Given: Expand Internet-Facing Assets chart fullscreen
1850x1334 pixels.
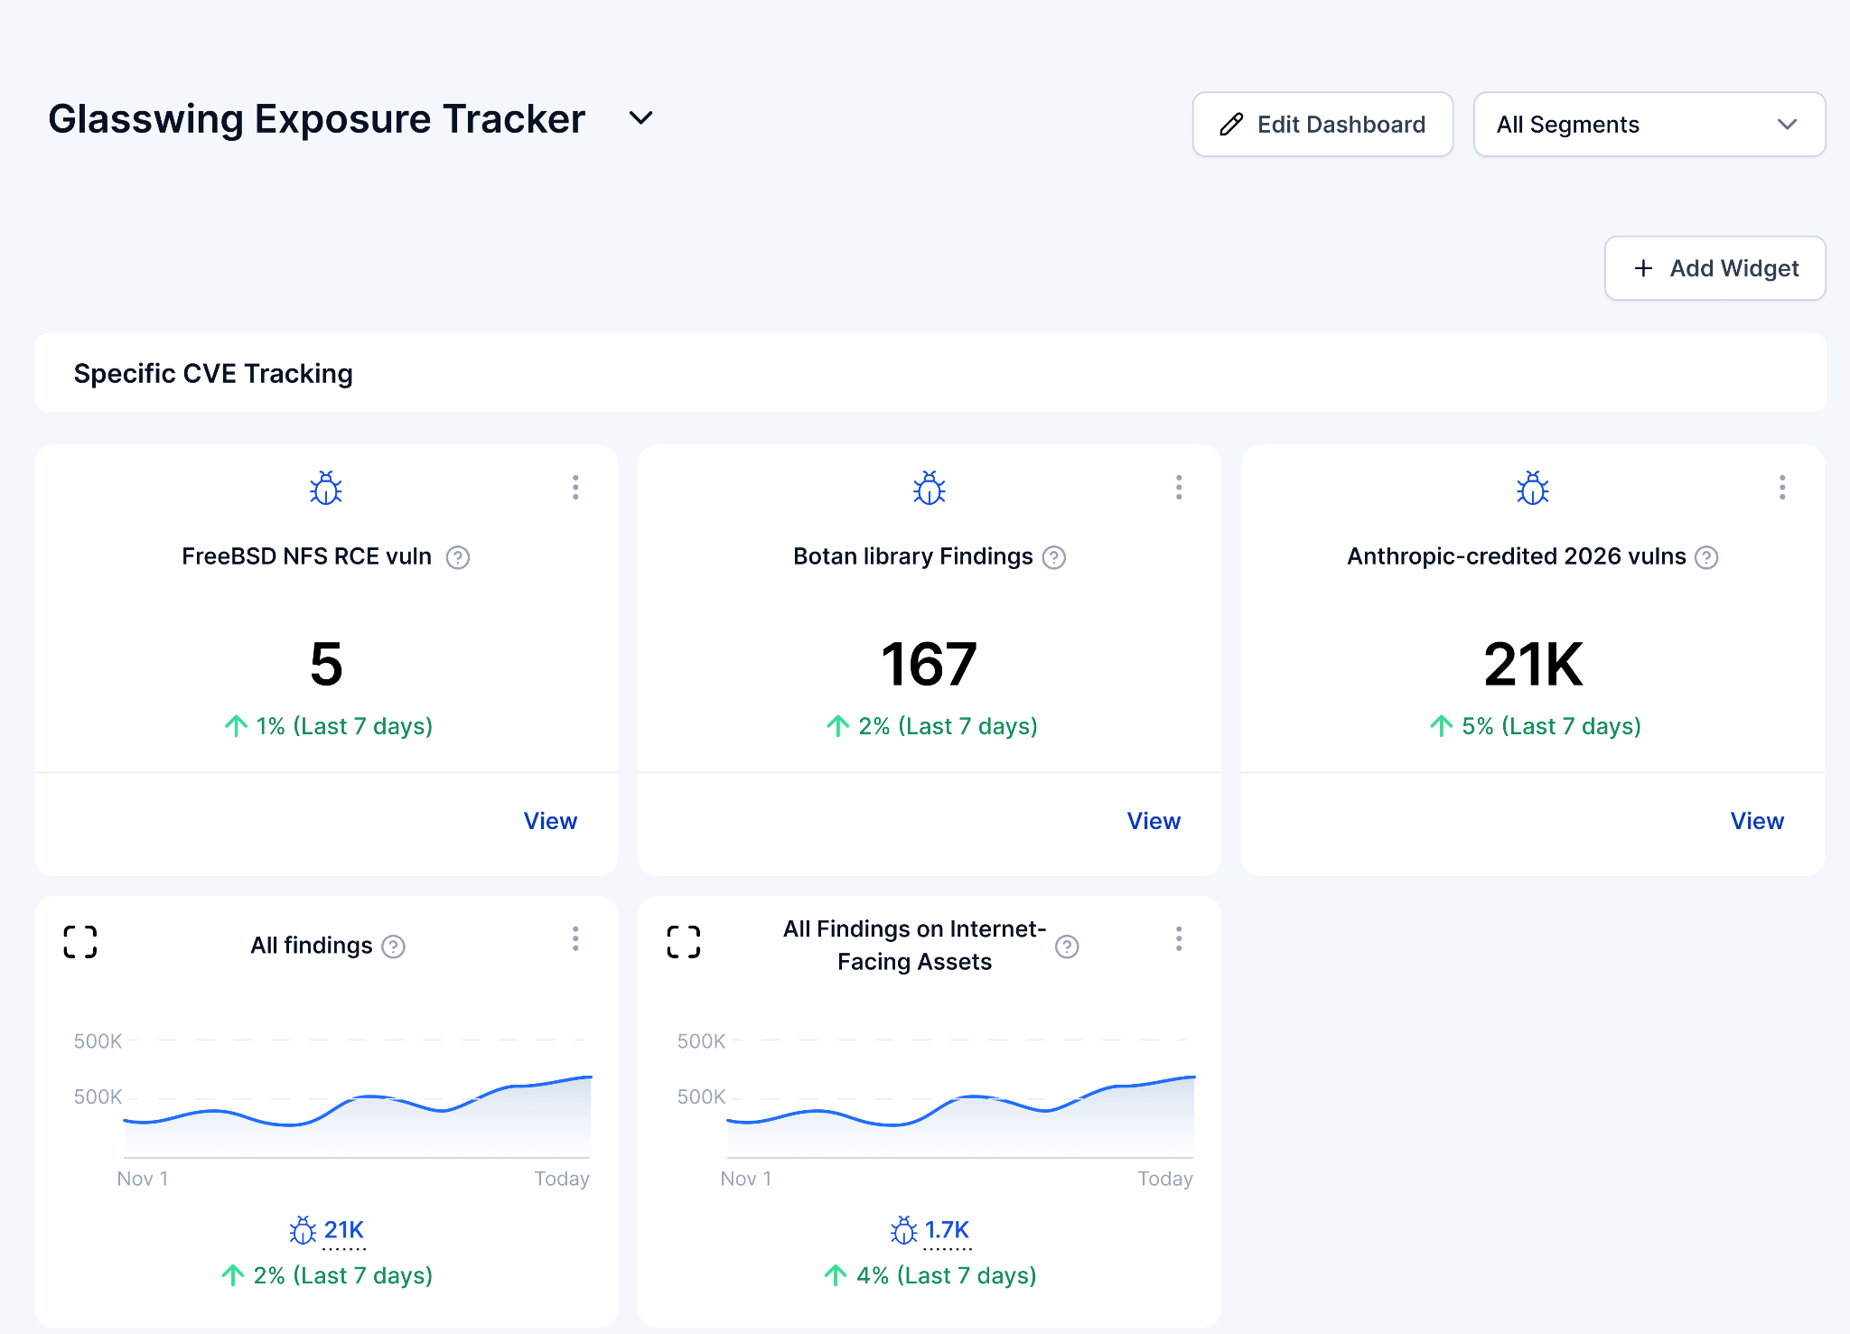Looking at the screenshot, I should [x=684, y=942].
